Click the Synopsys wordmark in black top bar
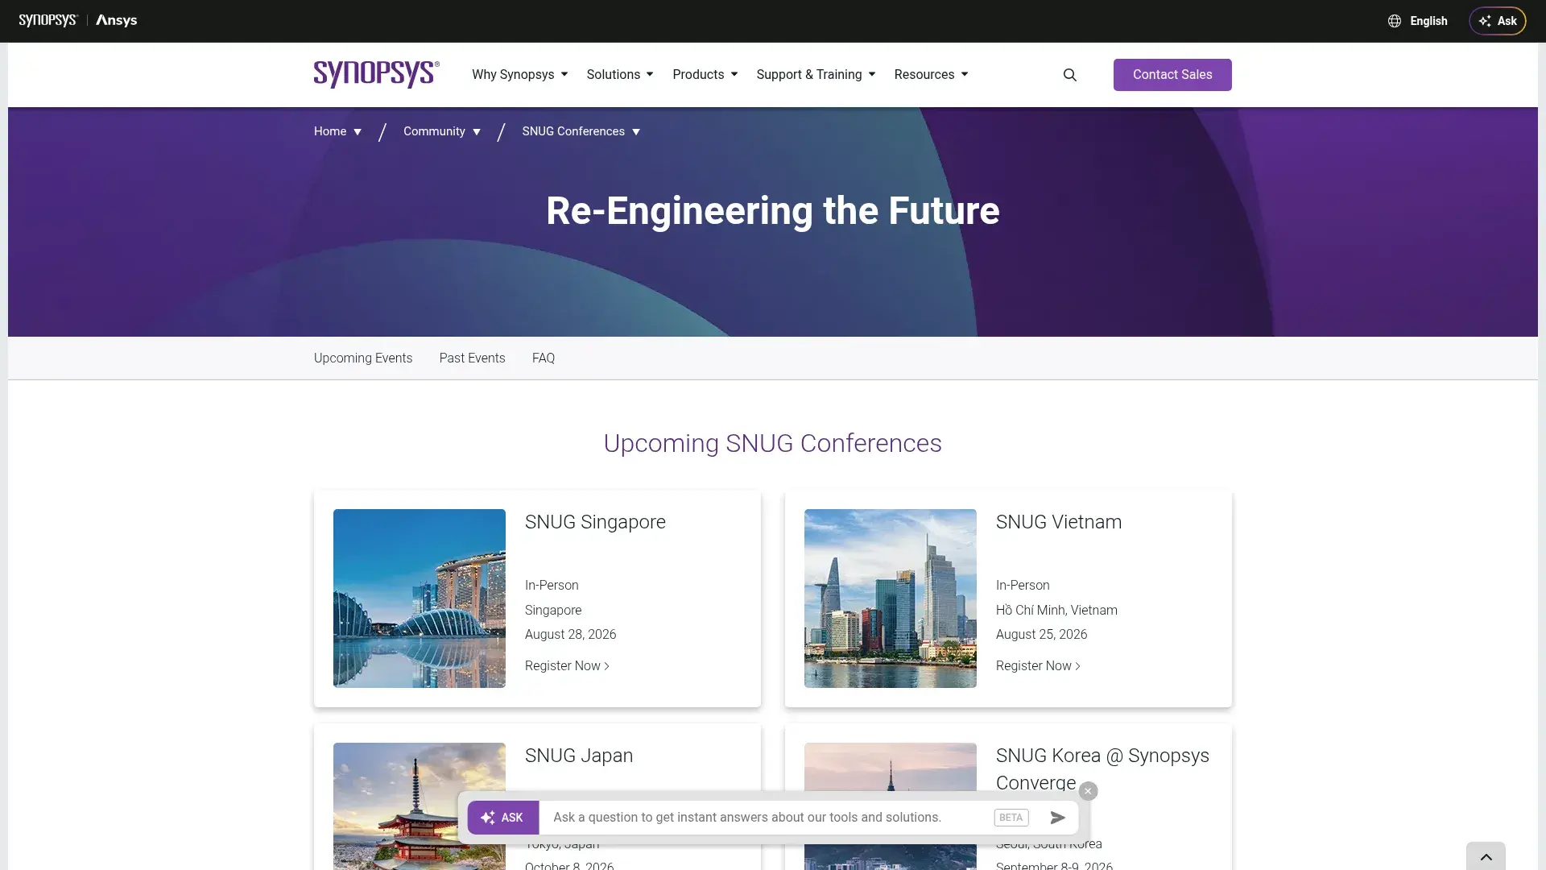This screenshot has height=870, width=1546. (x=48, y=20)
